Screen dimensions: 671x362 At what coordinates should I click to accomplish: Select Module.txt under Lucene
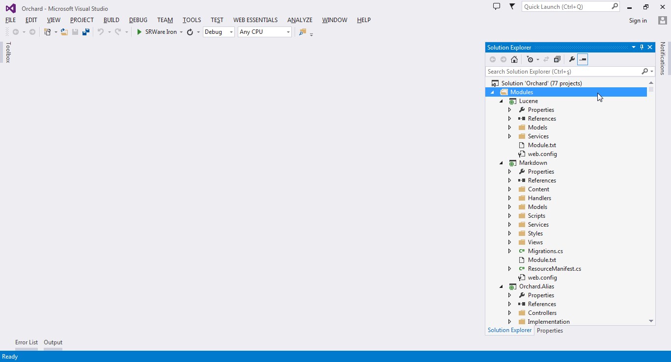tap(542, 145)
